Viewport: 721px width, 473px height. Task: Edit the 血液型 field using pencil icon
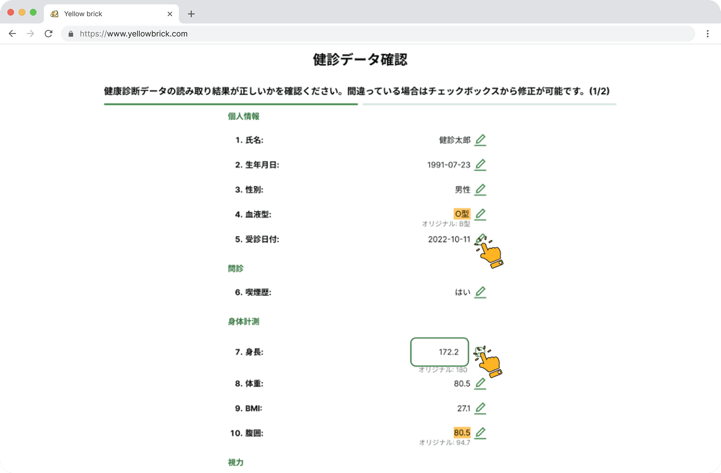point(480,214)
